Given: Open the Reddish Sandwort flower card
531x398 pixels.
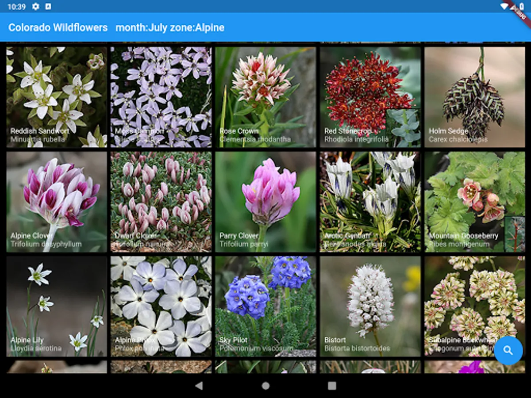Looking at the screenshot, I should (57, 97).
